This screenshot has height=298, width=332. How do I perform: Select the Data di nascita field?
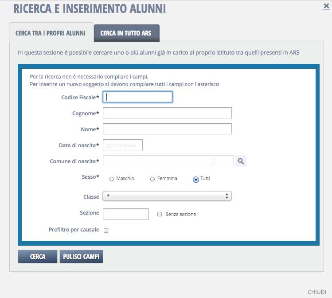point(123,145)
